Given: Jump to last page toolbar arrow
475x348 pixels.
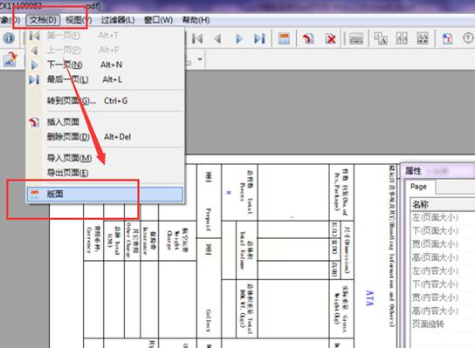Looking at the screenshot, I should click(259, 38).
